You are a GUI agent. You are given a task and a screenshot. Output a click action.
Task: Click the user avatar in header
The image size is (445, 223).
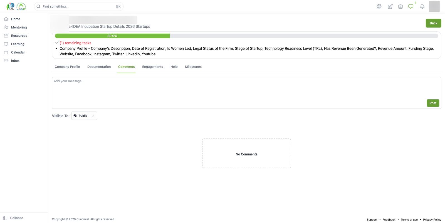coord(434,6)
